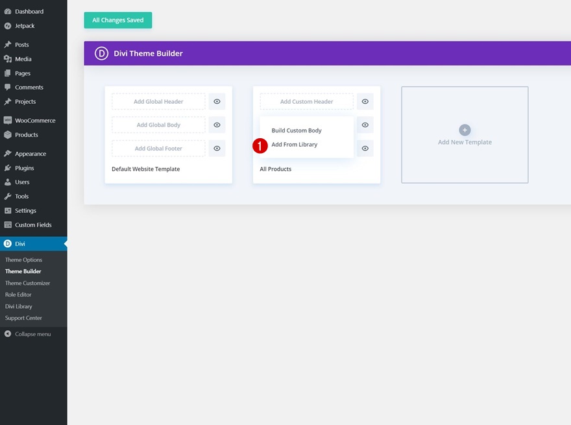Click Add New Template label
Image resolution: width=571 pixels, height=425 pixels.
click(465, 142)
